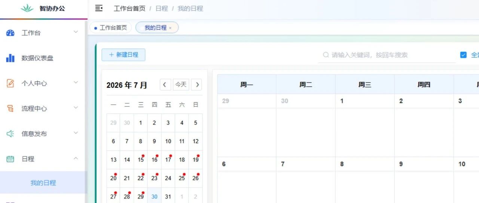Select day 15 in the mini calendar
The height and width of the screenshot is (203, 479).
141,160
